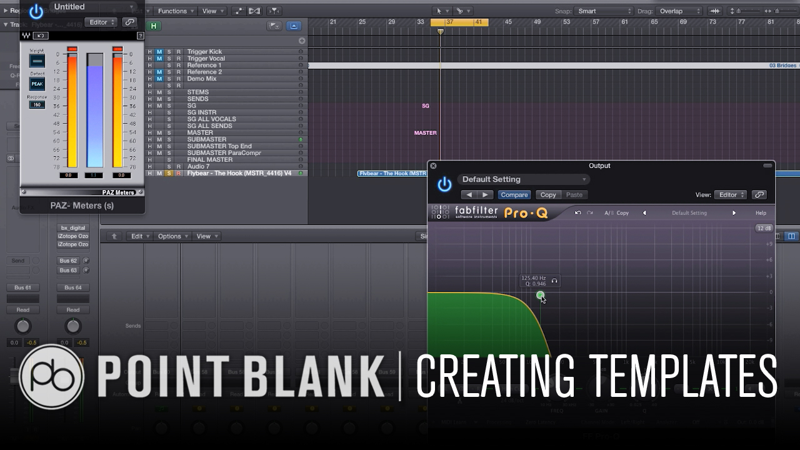Click the green EQ band node
The image size is (800, 450).
[541, 295]
